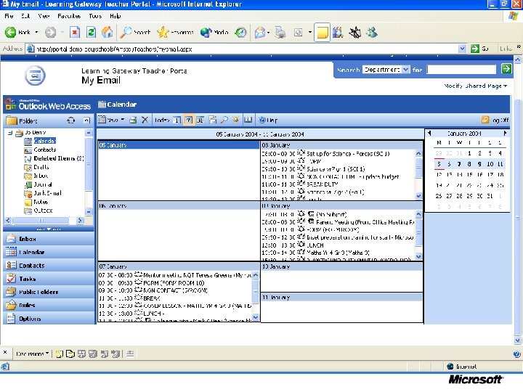The height and width of the screenshot is (392, 523).
Task: Click the URL in the address bar
Action: [114, 49]
